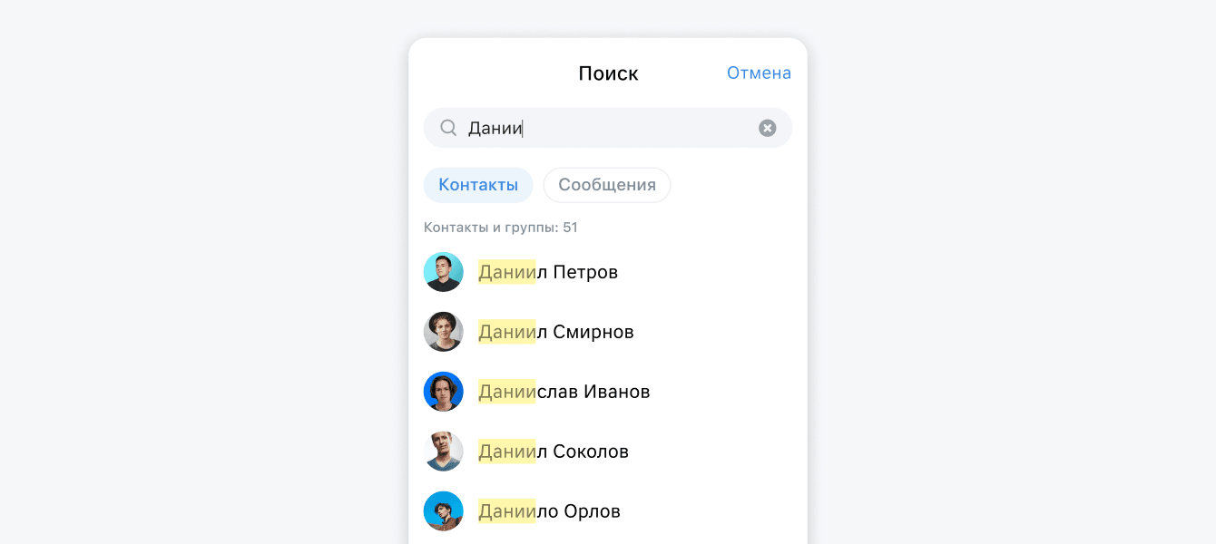The height and width of the screenshot is (544, 1216).
Task: Open Данило Орлов's avatar
Action: (x=444, y=511)
